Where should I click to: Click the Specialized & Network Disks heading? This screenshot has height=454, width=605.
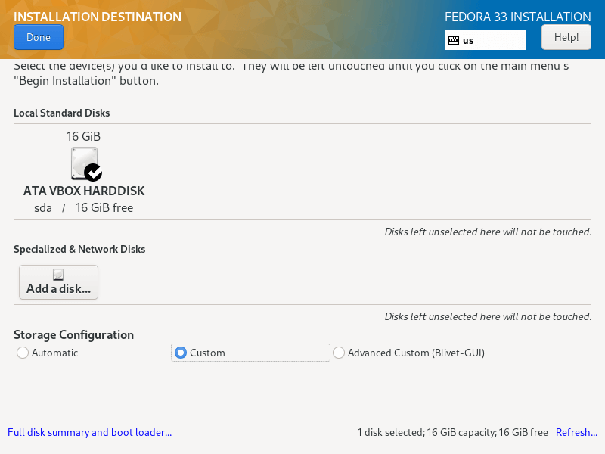click(x=79, y=249)
